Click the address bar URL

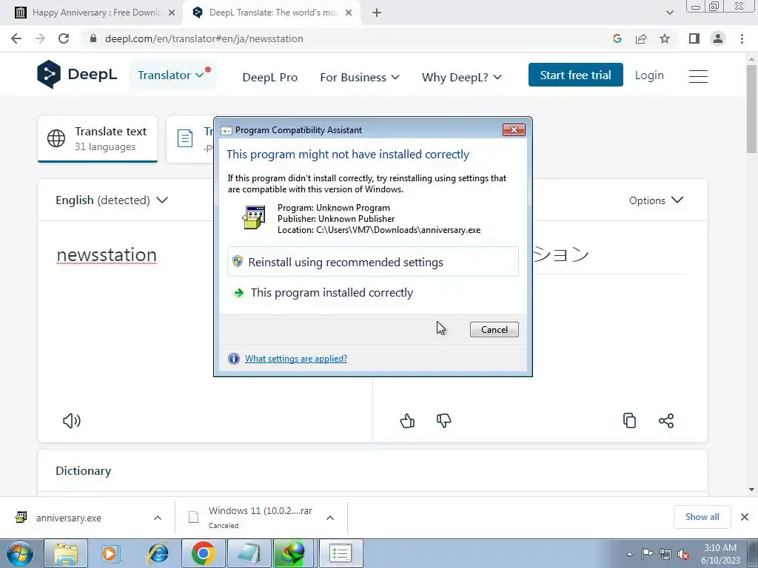click(204, 38)
